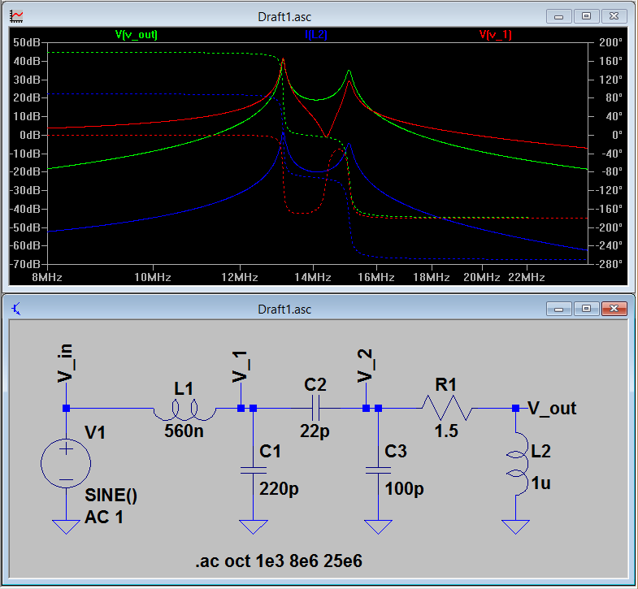638x589 pixels.
Task: Click the V_2 net label
Action: point(367,366)
